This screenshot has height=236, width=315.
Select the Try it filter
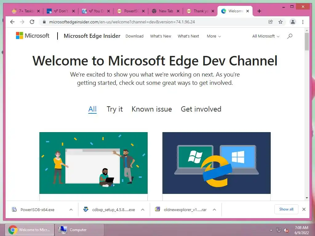(x=114, y=109)
